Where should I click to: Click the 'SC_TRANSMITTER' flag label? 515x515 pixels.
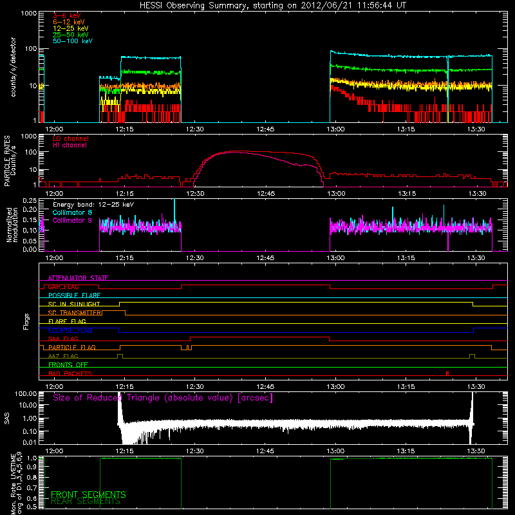[x=74, y=313]
